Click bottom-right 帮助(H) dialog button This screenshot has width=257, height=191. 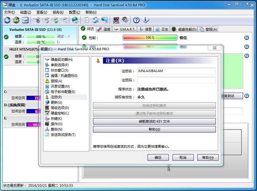click(208, 158)
